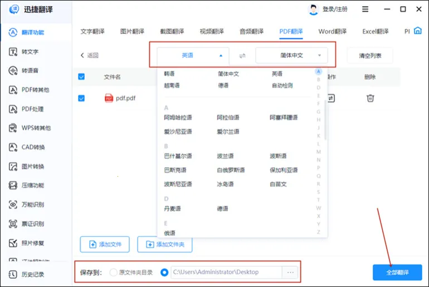Uncheck the pdf.pdf file checkbox

(81, 98)
